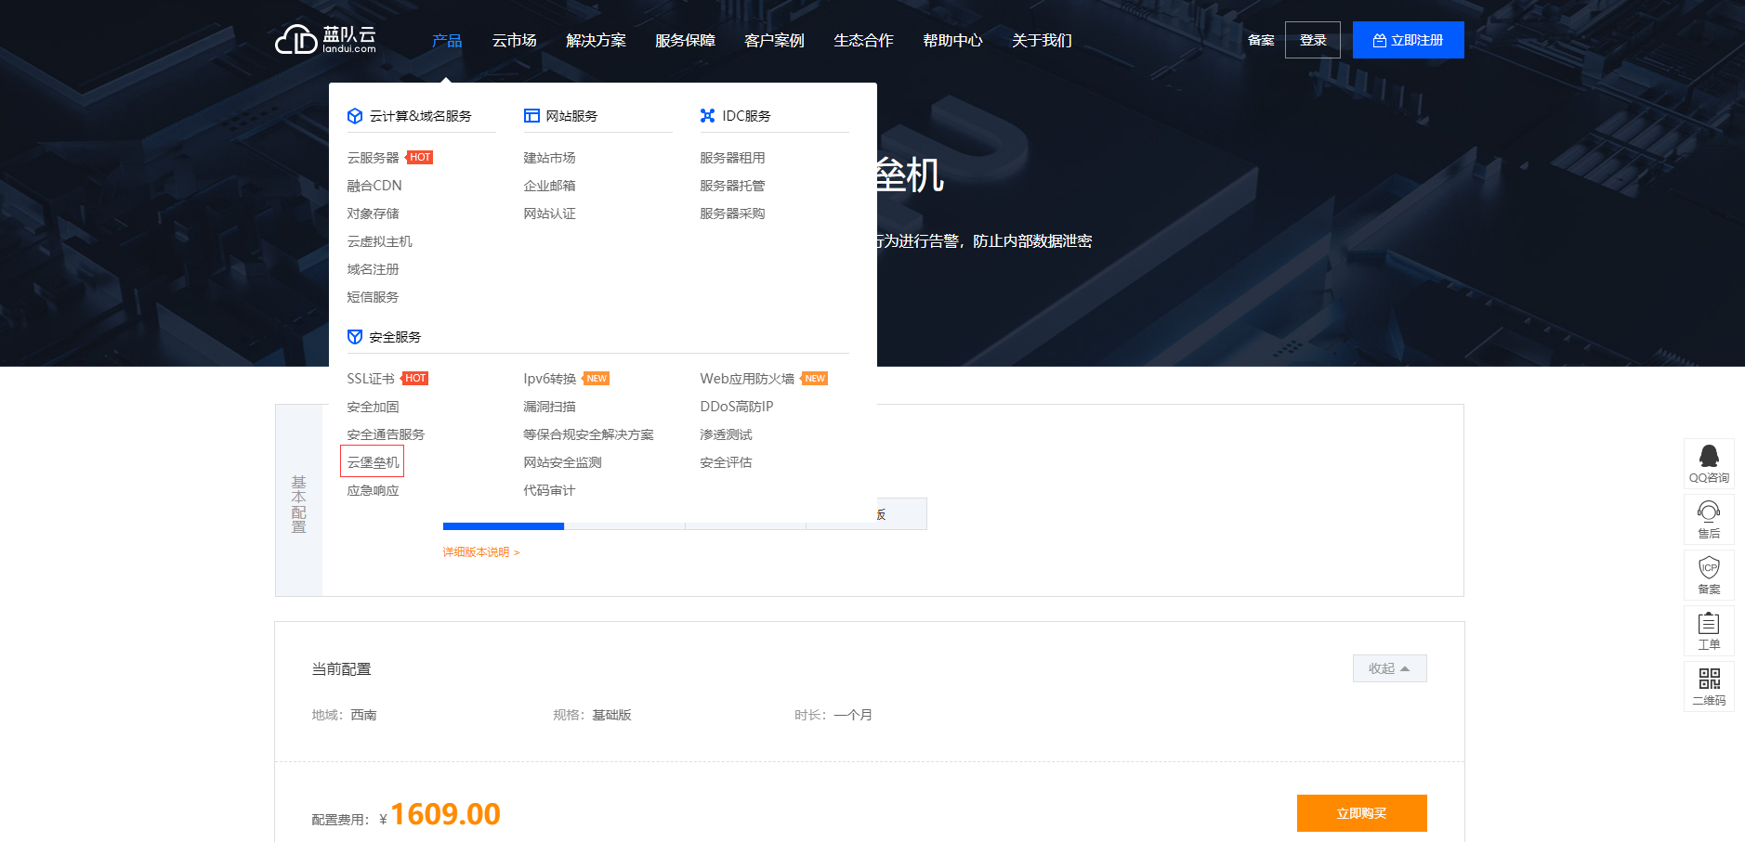Click the 售后 headset support icon
The height and width of the screenshot is (842, 1745).
click(1708, 519)
